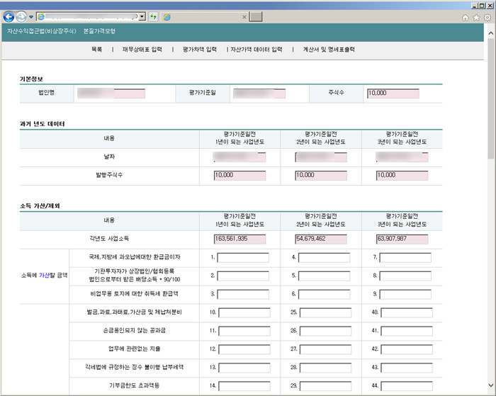Click 자산수익접근법(비상장주식) header menu
The height and width of the screenshot is (396, 496).
(42, 31)
